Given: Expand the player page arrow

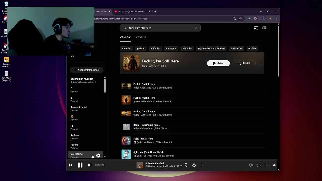Looking at the screenshot, I should coord(274,165).
